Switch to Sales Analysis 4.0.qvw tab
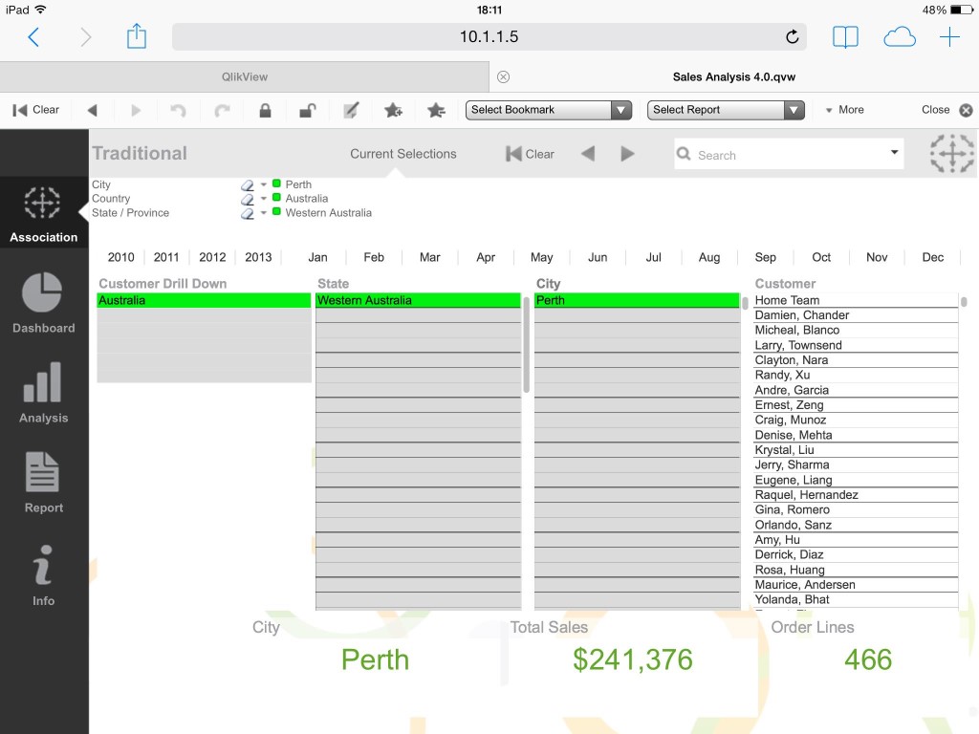Image resolution: width=979 pixels, height=734 pixels. [733, 76]
